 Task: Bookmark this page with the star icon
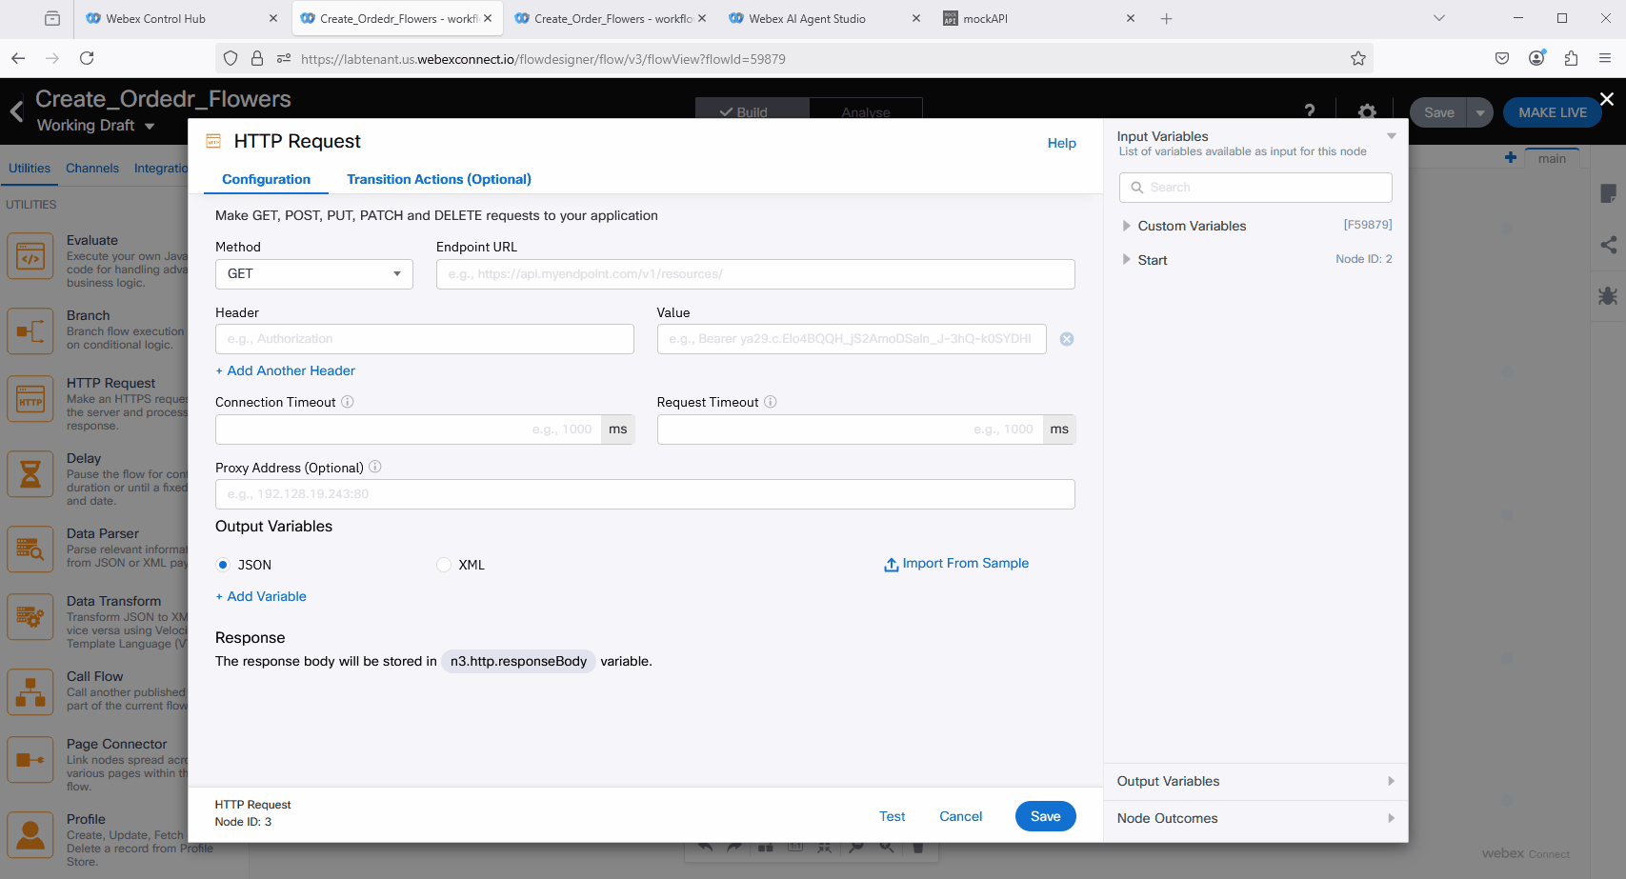tap(1357, 58)
